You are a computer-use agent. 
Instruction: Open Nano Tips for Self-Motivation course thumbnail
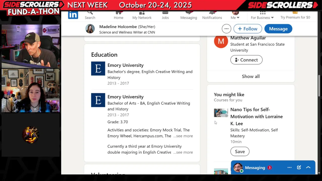(221, 113)
